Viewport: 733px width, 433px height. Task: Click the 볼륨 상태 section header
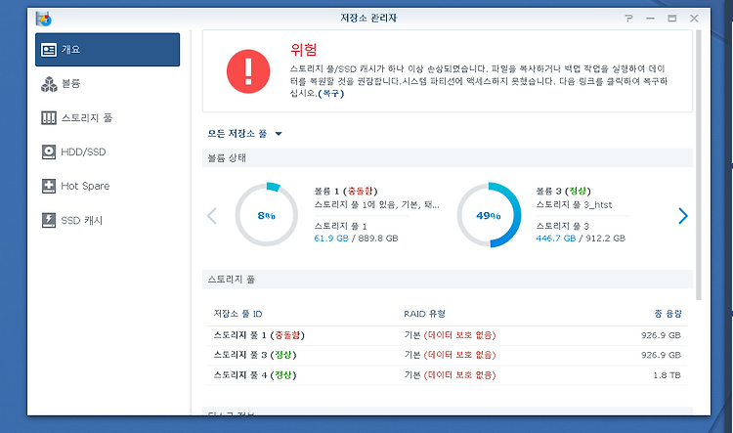[447, 158]
